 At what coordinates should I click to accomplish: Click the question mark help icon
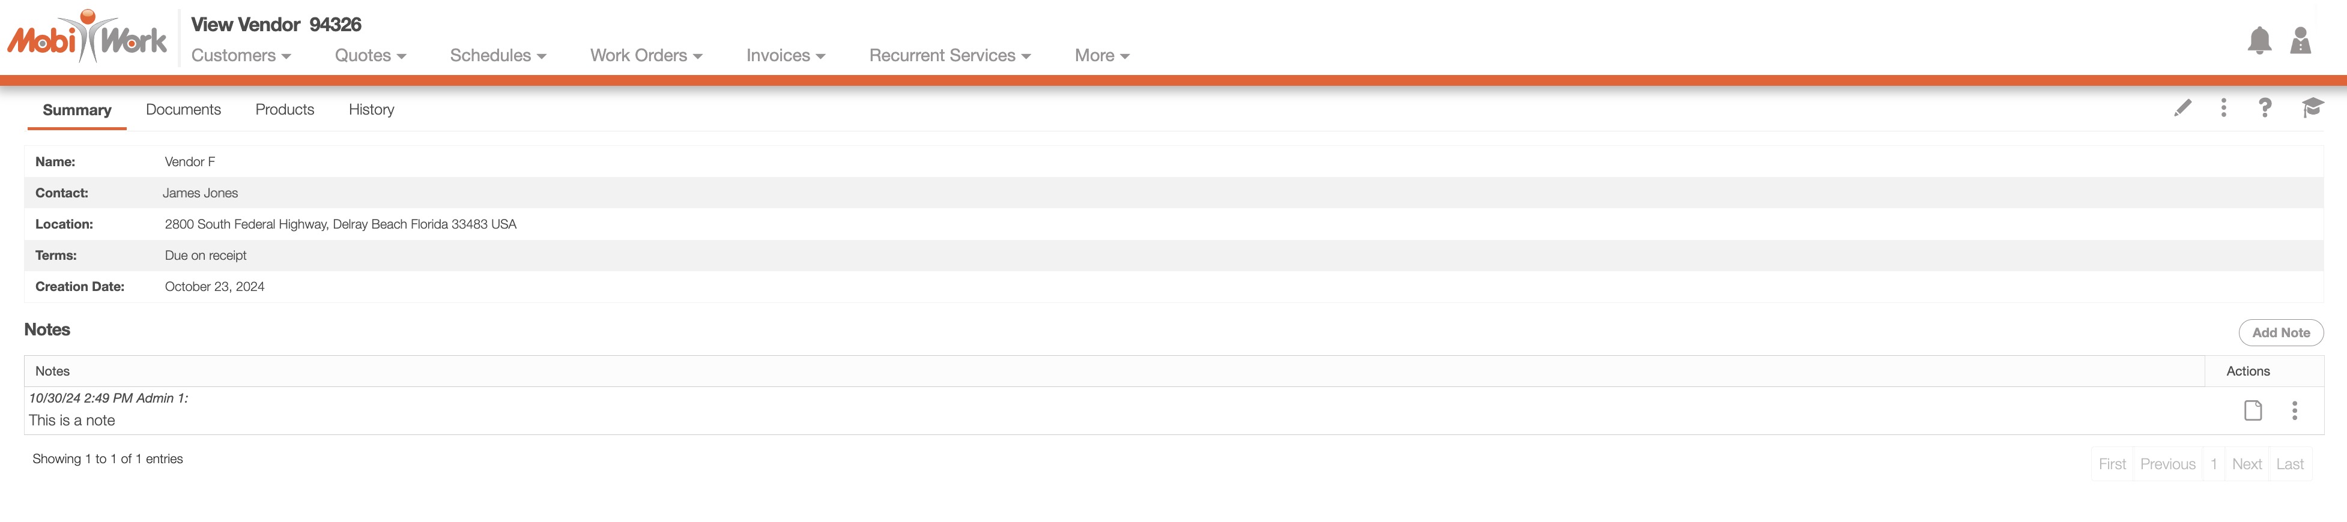point(2264,109)
